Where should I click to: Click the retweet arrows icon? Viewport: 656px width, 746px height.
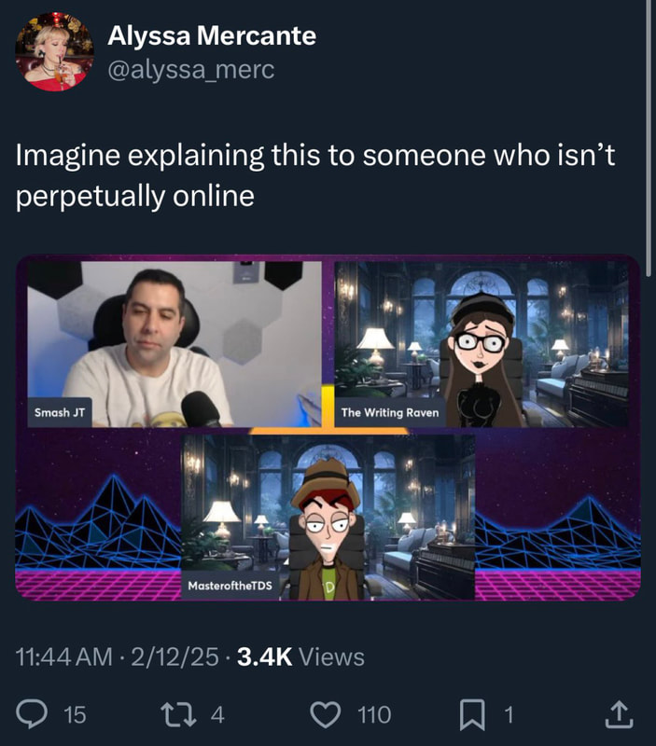click(x=178, y=714)
